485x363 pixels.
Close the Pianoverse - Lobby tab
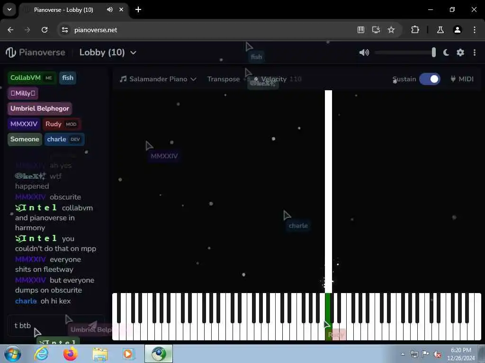pyautogui.click(x=121, y=9)
